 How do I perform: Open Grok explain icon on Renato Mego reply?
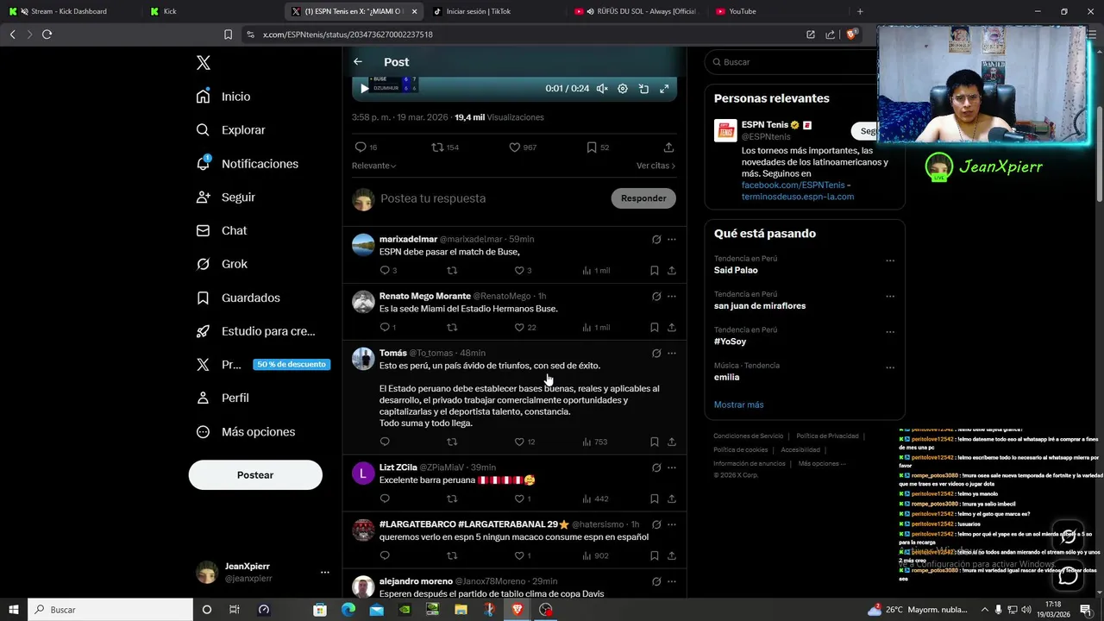point(656,296)
